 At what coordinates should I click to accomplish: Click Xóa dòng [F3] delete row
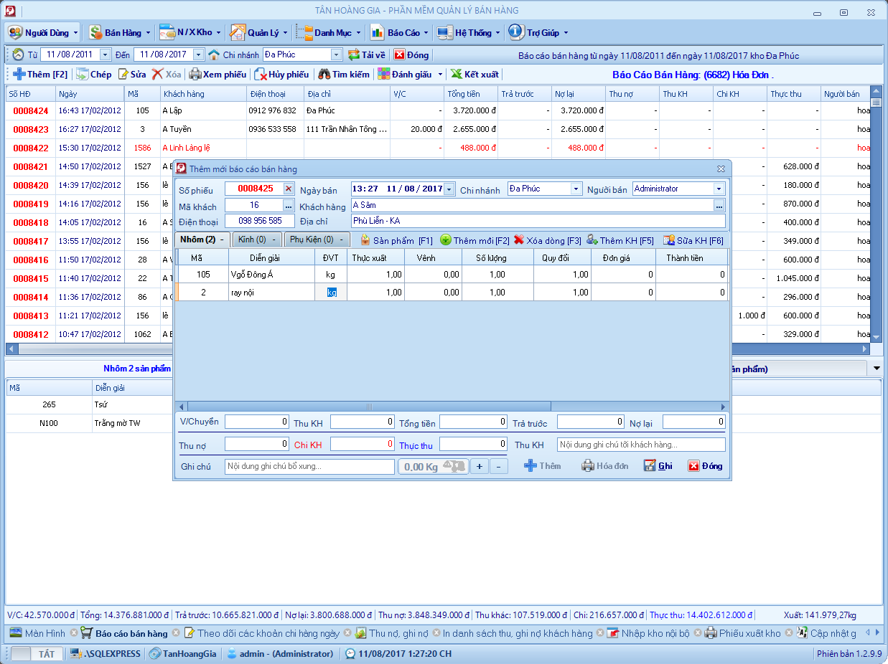click(547, 240)
